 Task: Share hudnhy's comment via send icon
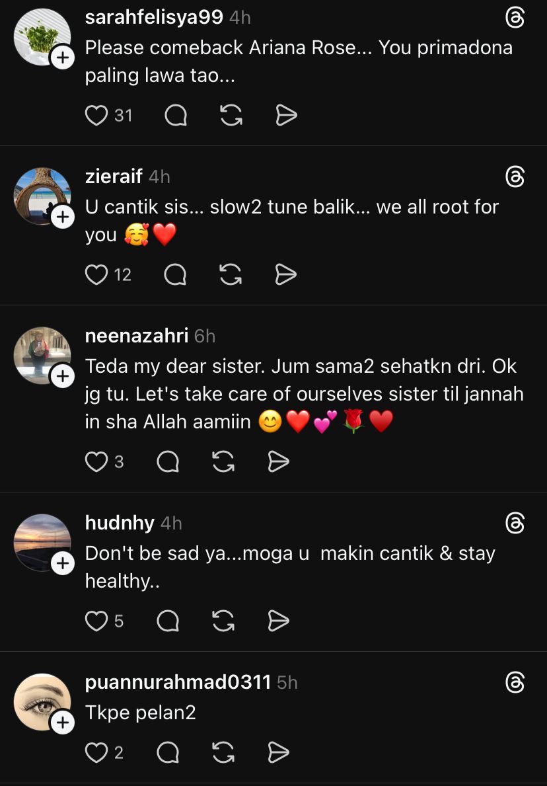click(279, 621)
